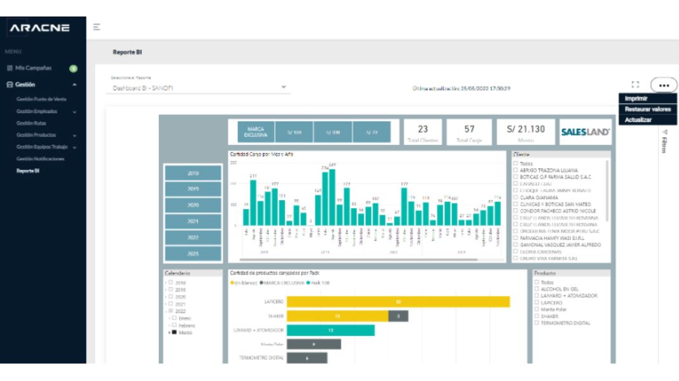Expand the Gestión Empleados submenu arrow
The height and width of the screenshot is (381, 679).
click(74, 112)
